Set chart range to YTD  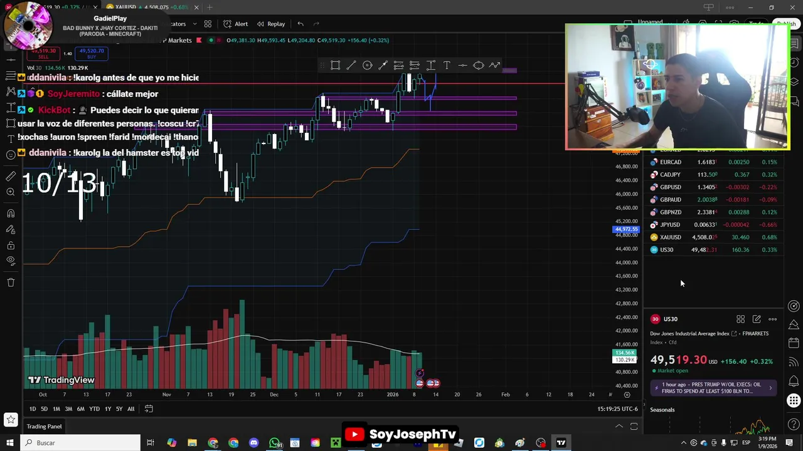(x=94, y=409)
